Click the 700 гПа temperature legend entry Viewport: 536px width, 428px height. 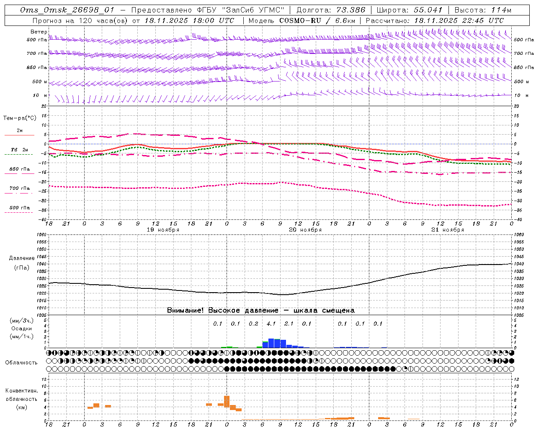pyautogui.click(x=19, y=189)
